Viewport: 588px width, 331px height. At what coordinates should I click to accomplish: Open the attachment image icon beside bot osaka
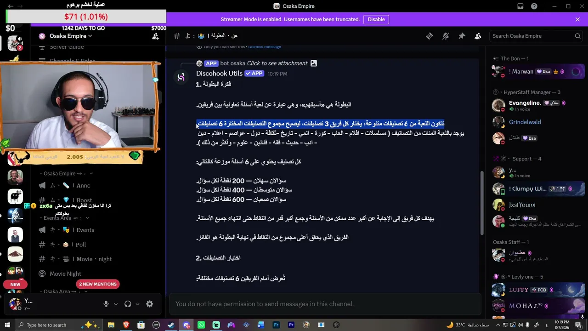[314, 63]
